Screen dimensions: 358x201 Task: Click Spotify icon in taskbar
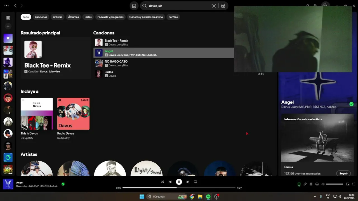208,197
